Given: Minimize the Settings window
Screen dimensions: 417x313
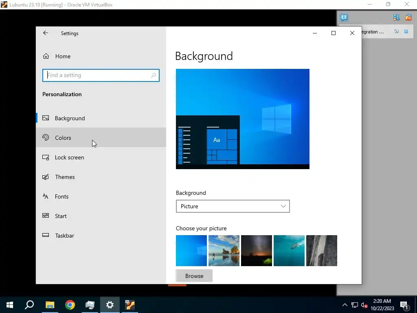Looking at the screenshot, I should (x=315, y=33).
